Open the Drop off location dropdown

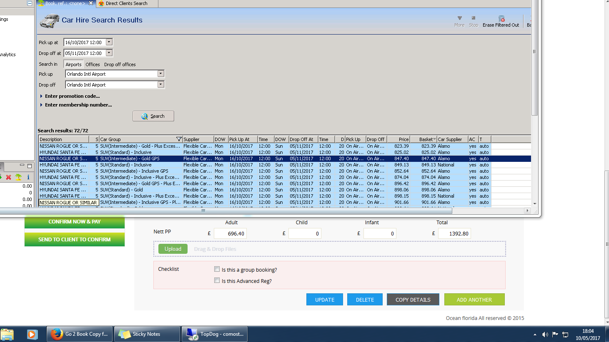160,84
